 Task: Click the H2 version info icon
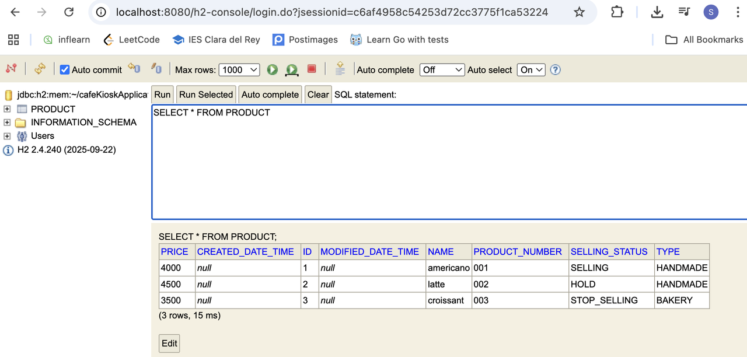coord(8,150)
